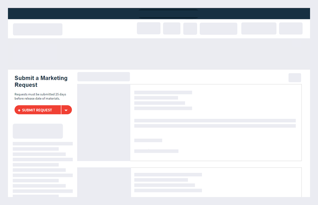318x205 pixels.
Task: Click the "Submit a Marketing Request" heading
Action: point(41,81)
